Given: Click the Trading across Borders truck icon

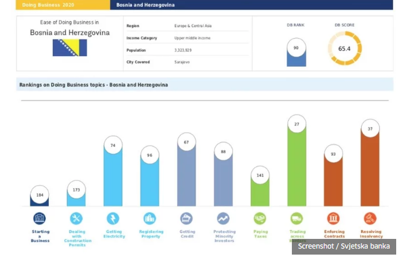Looking at the screenshot, I should [x=297, y=218].
